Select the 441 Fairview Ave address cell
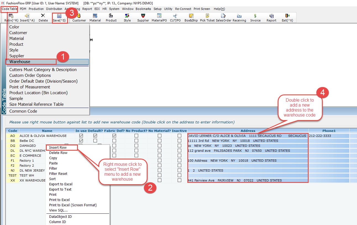 point(235,180)
